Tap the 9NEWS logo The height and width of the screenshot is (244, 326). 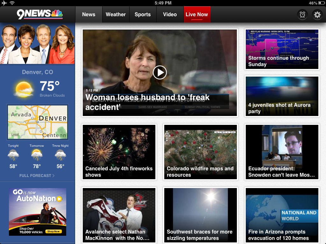(x=40, y=14)
